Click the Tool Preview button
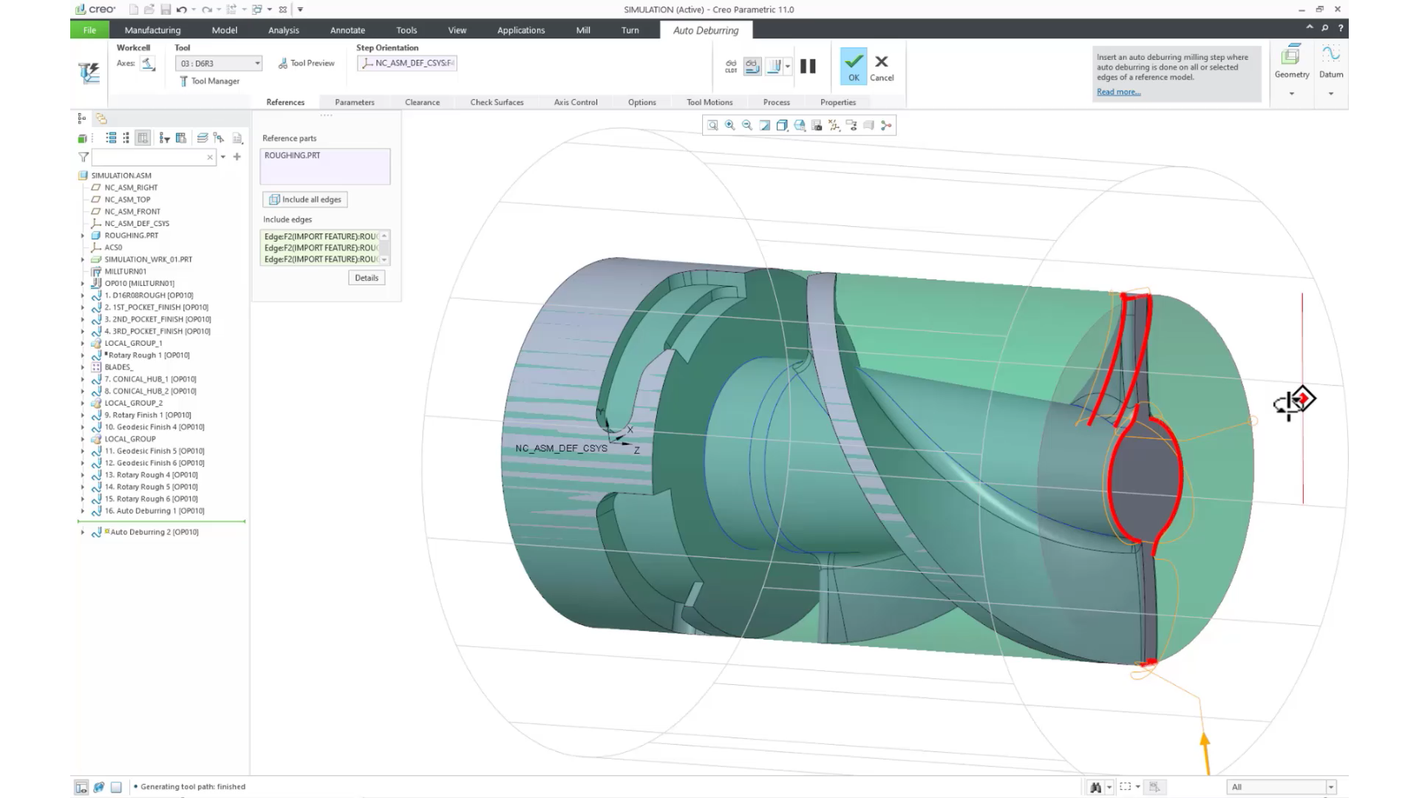The height and width of the screenshot is (798, 1419). click(x=306, y=64)
